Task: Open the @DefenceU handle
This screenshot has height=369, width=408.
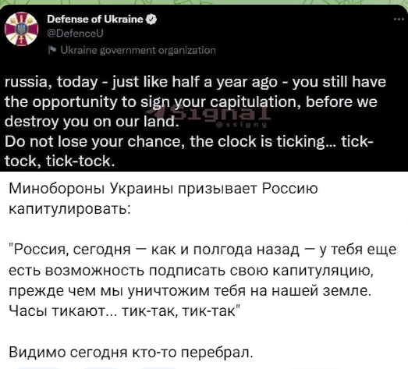Action: (x=75, y=34)
